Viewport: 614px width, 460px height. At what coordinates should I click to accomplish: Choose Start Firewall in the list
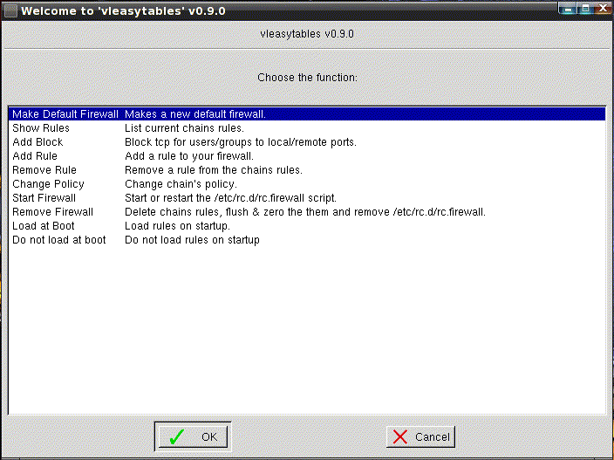coord(44,198)
